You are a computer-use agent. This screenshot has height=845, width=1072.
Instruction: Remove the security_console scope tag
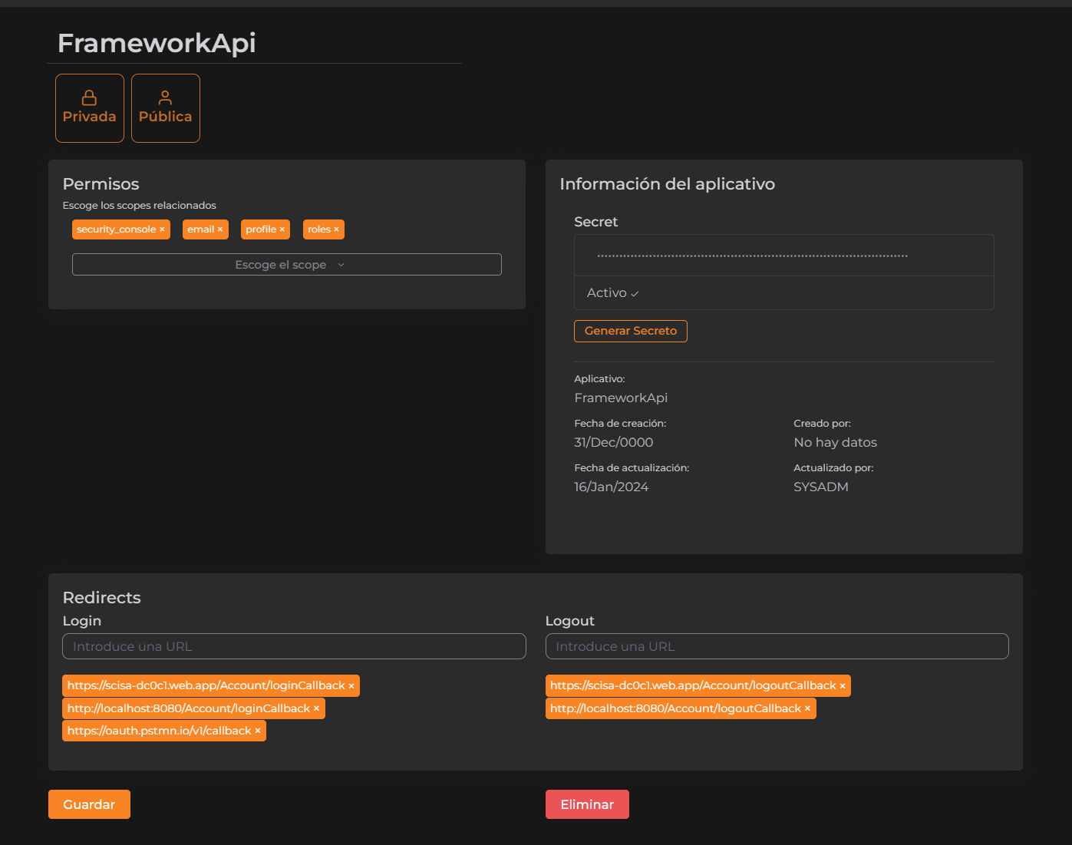[162, 229]
